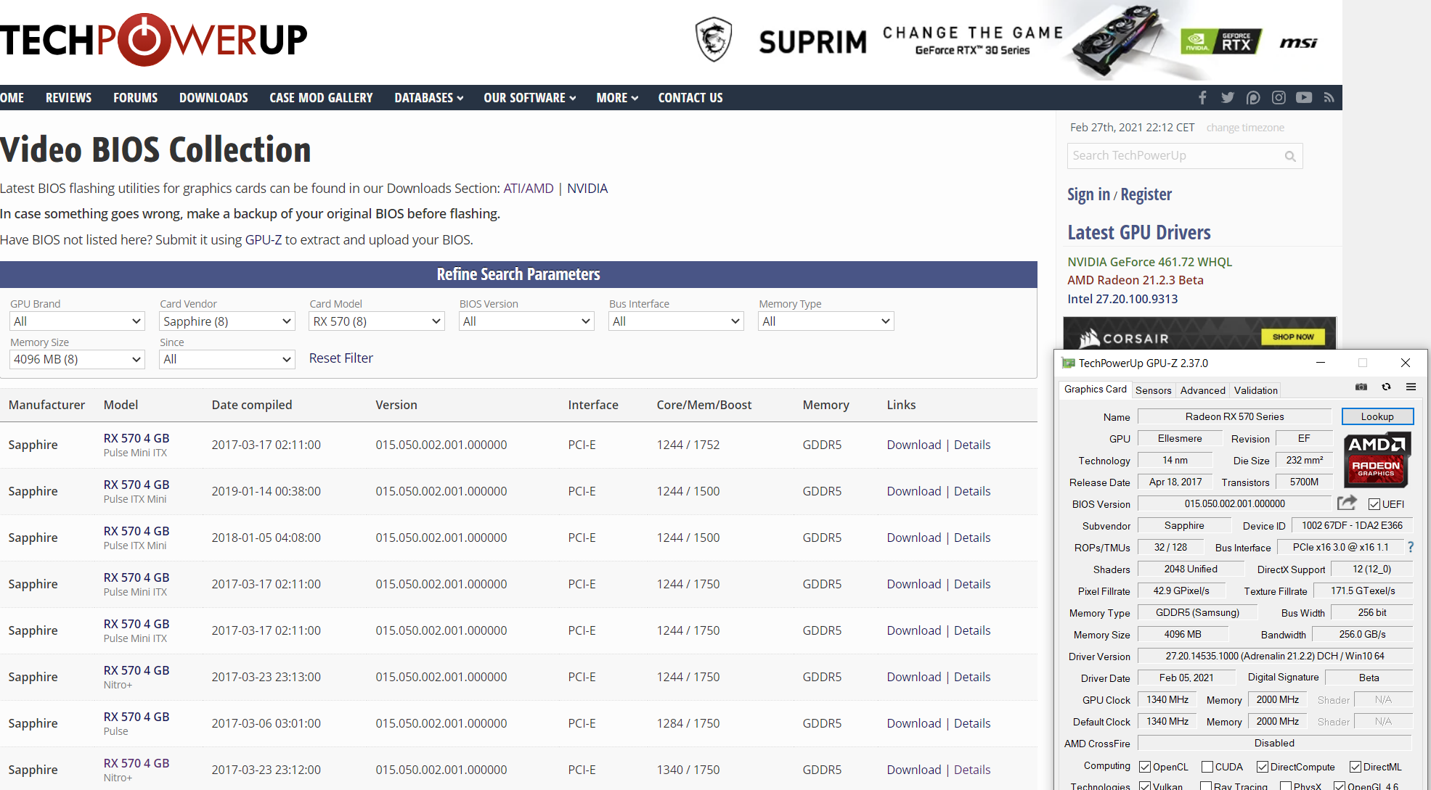Toggle the CUDA checkbox

click(1207, 767)
